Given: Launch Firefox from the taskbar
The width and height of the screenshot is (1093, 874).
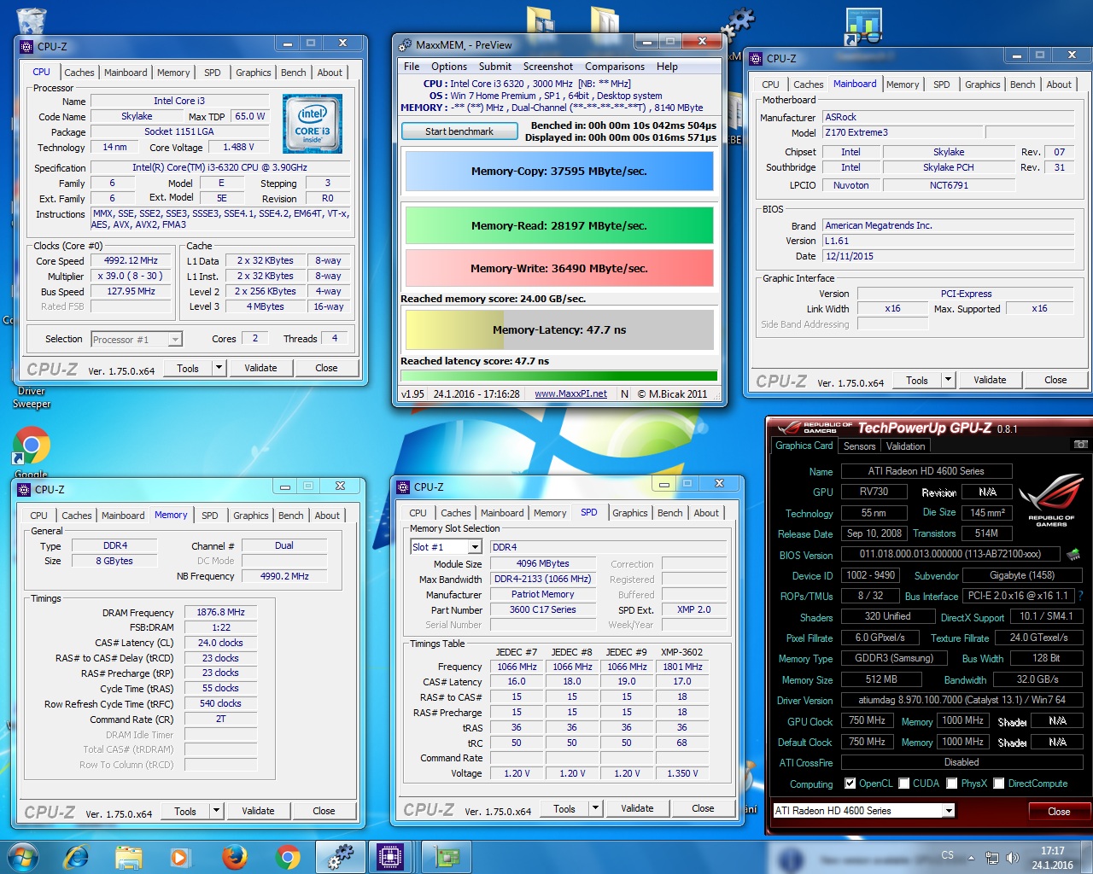Looking at the screenshot, I should click(234, 857).
